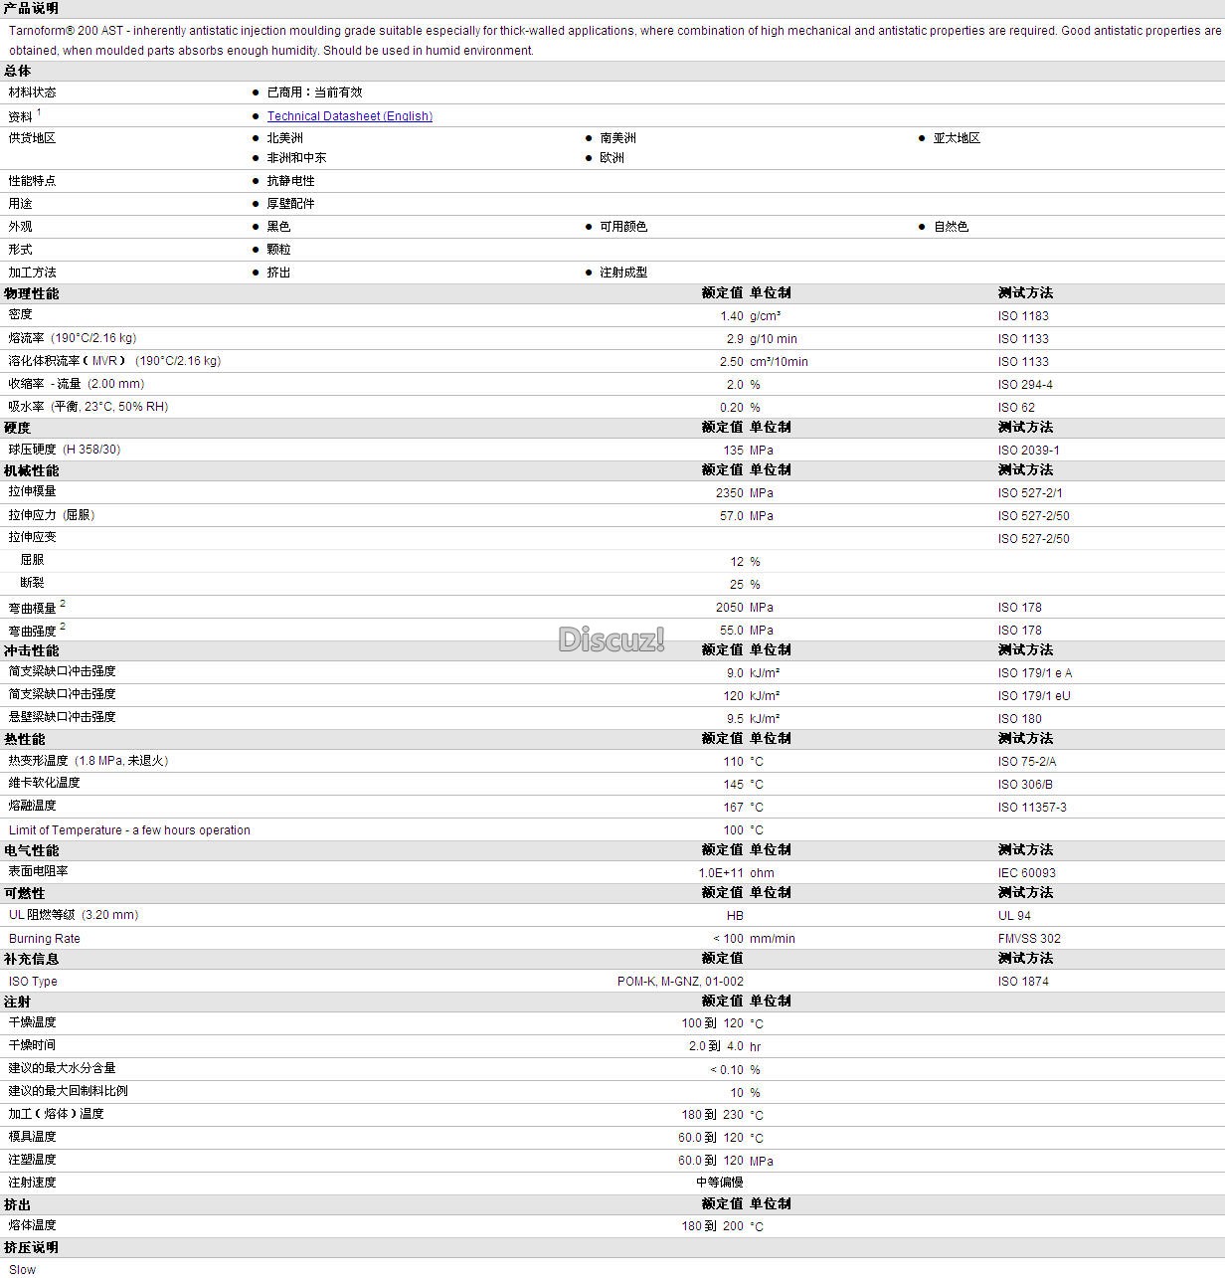1225x1278 pixels.
Task: Select the Slow extrusion note
Action: point(22,1270)
